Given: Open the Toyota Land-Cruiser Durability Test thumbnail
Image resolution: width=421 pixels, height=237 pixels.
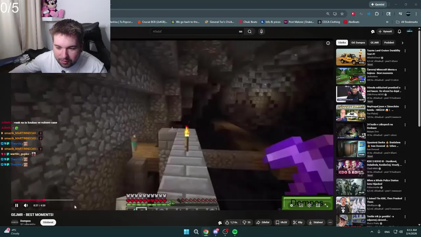Looking at the screenshot, I should point(351,57).
